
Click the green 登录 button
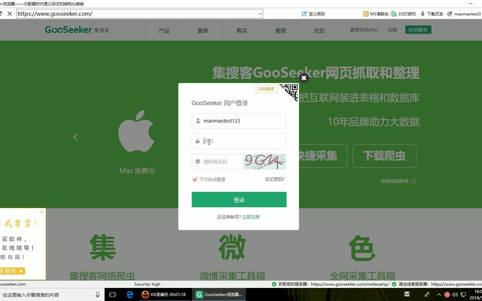click(x=239, y=200)
